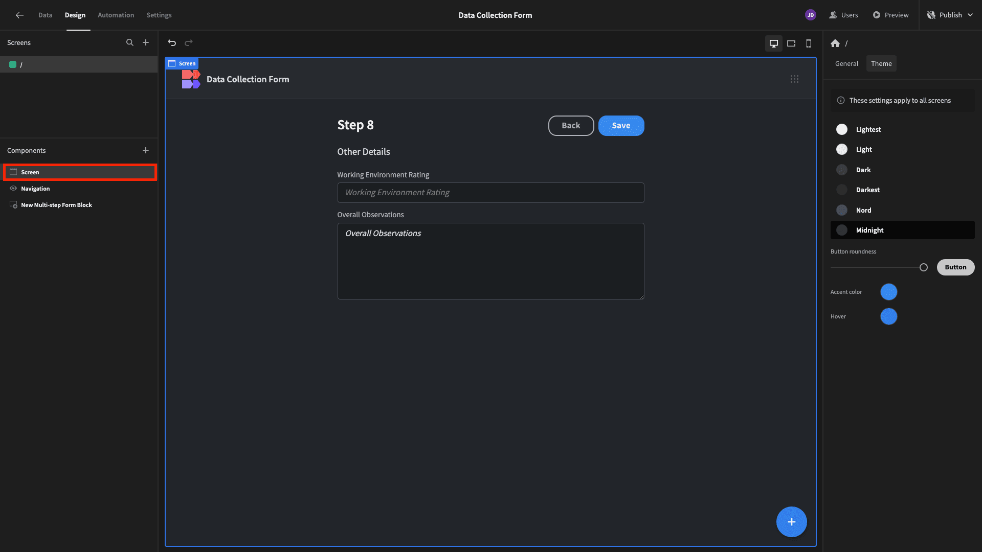Toggle Navigation component visibility eye
982x552 pixels.
click(x=13, y=189)
